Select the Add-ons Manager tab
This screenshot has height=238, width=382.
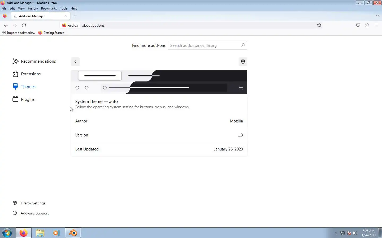pos(40,16)
